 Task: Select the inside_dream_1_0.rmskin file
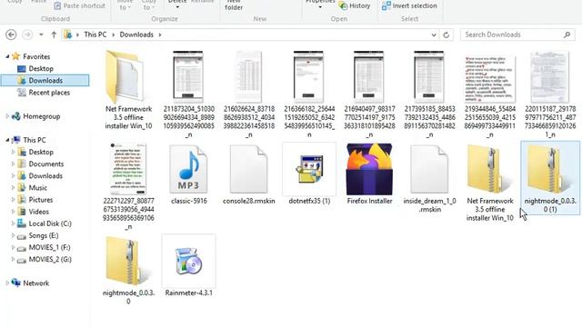click(429, 178)
